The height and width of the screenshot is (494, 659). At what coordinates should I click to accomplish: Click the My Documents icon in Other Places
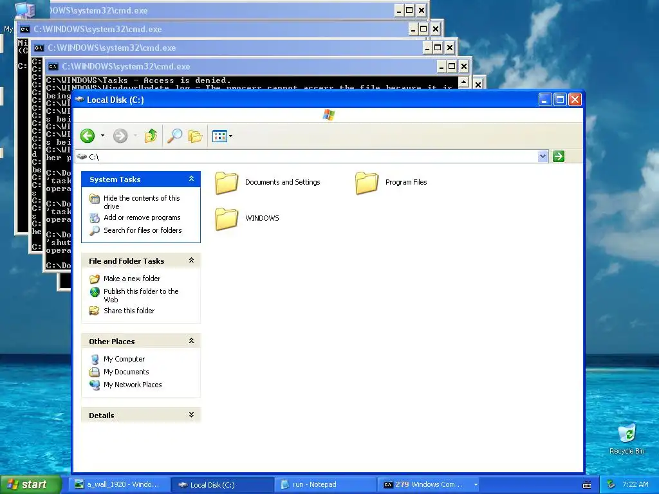point(95,372)
